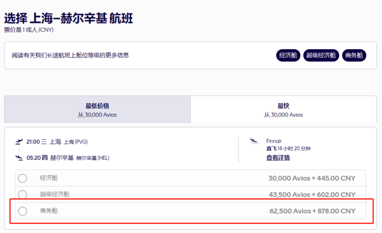Select the 超级经济舱 fare radio button
Viewport: 382px width, 233px height.
(x=23, y=195)
